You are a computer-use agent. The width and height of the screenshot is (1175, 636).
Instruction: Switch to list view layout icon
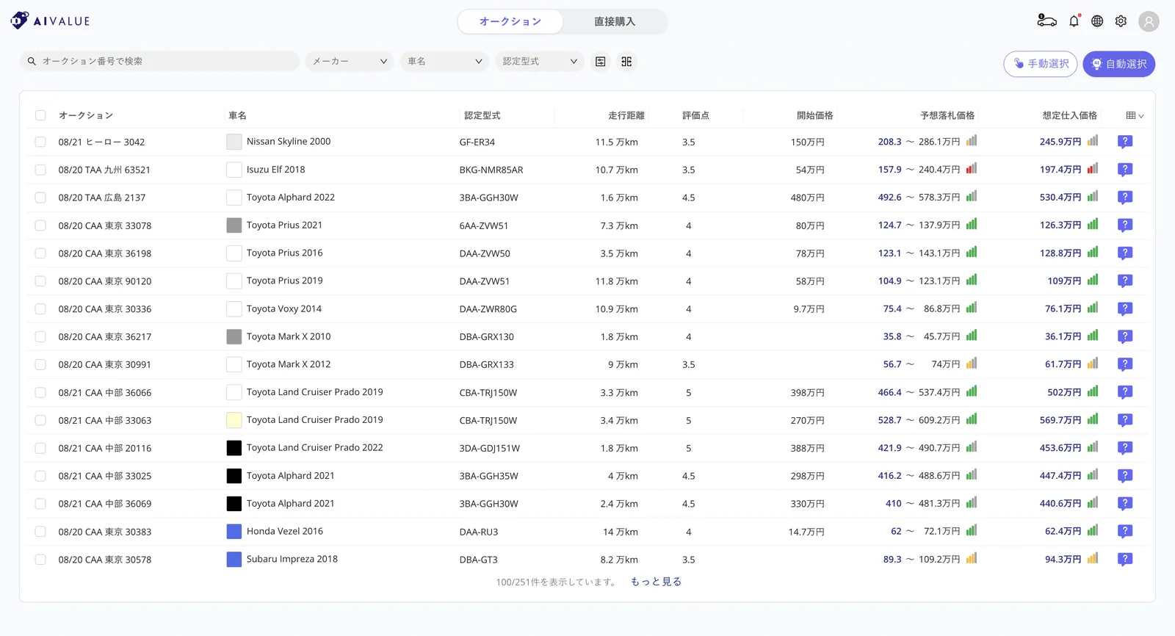601,62
